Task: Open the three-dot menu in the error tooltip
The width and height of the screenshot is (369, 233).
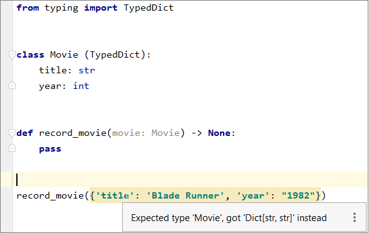Action: tap(355, 217)
